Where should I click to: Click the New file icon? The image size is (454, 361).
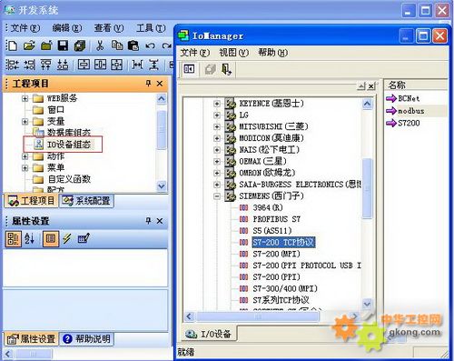(12, 45)
